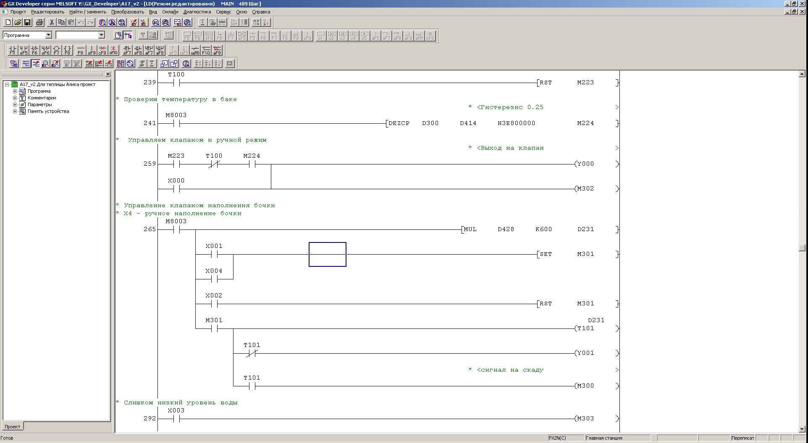
Task: Open the Проект menu
Action: tap(18, 12)
